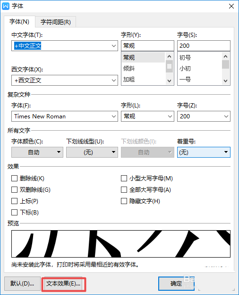Click down arrow of 字号 list scrollbar
This screenshot has width=239, height=295.
click(x=225, y=81)
